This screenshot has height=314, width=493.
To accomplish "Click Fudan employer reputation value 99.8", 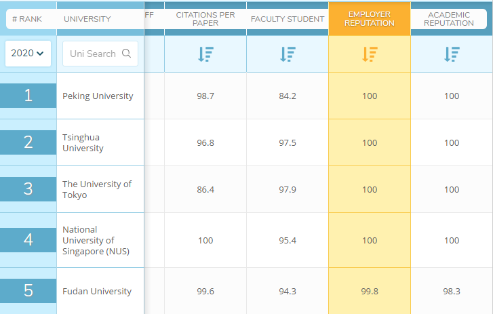I will click(x=370, y=292).
